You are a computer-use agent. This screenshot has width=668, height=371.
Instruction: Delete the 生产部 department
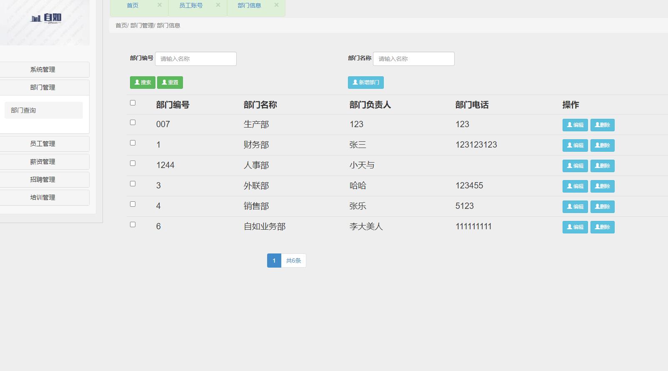coord(603,125)
